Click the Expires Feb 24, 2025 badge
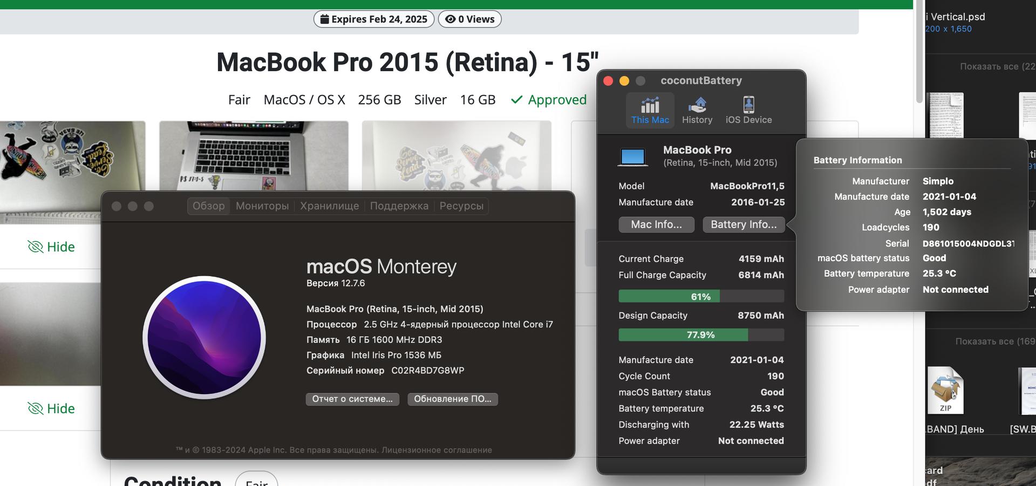Image resolution: width=1036 pixels, height=486 pixels. pyautogui.click(x=374, y=19)
